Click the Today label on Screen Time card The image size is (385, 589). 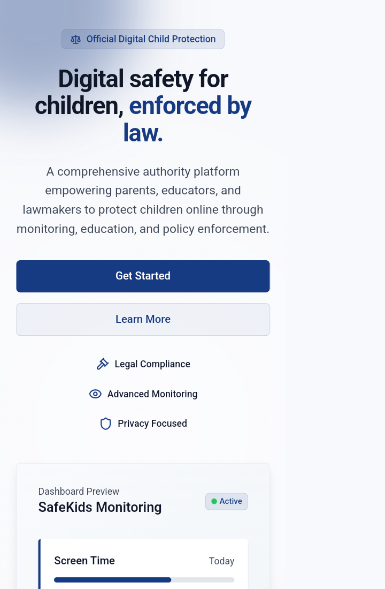[222, 561]
